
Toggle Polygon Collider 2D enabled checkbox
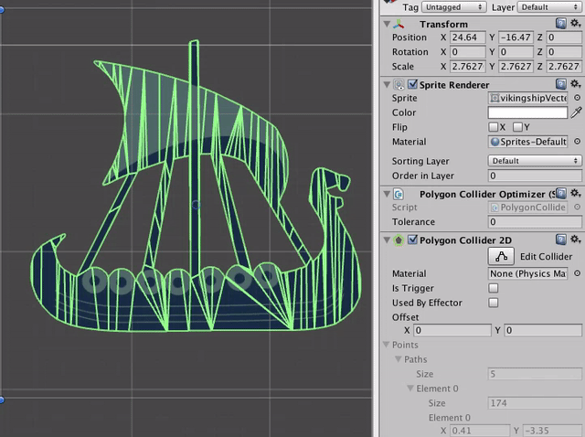coord(412,240)
